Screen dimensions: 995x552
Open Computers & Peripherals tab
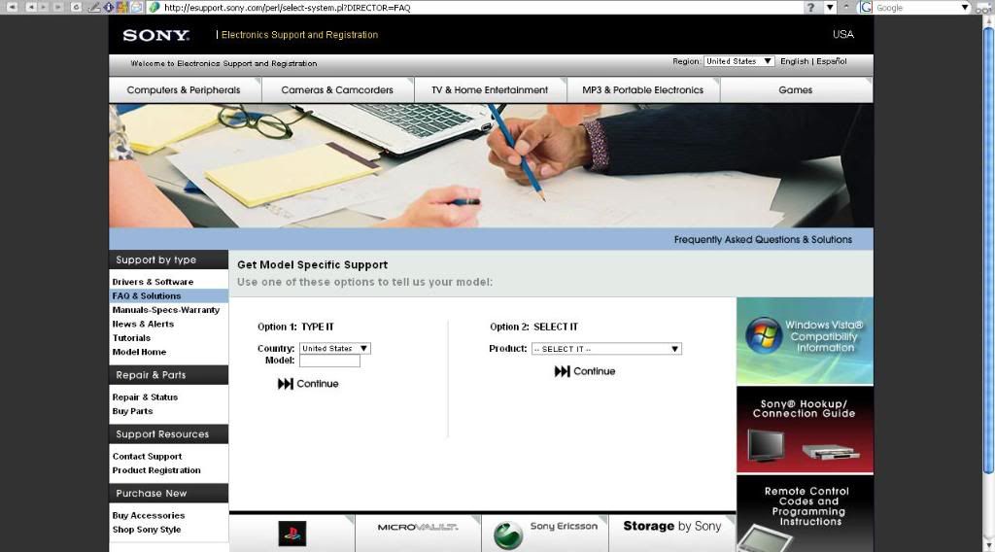[184, 90]
